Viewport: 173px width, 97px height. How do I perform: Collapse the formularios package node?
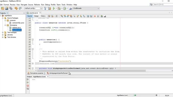[x=5, y=25]
